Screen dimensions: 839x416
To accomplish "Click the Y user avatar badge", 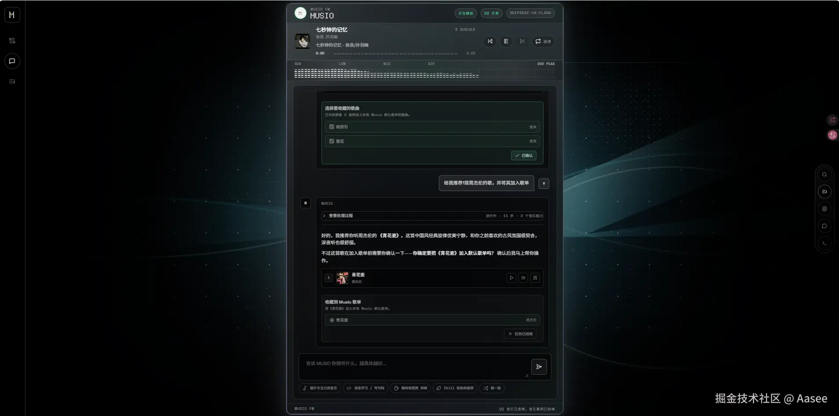I will click(544, 184).
